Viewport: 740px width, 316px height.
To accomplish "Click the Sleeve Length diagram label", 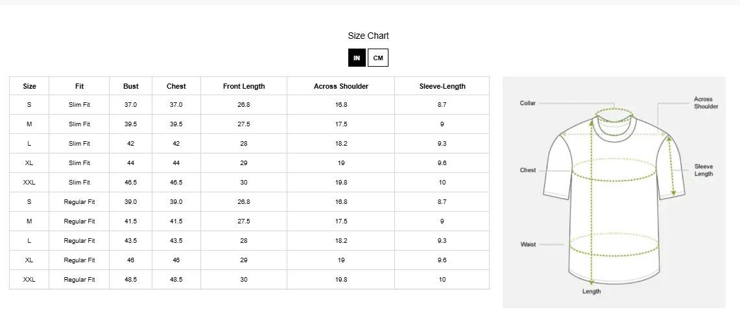I will point(704,170).
